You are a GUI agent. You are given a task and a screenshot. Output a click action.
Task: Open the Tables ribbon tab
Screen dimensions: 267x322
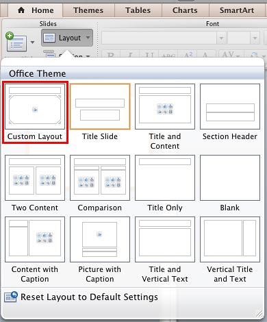tap(138, 10)
